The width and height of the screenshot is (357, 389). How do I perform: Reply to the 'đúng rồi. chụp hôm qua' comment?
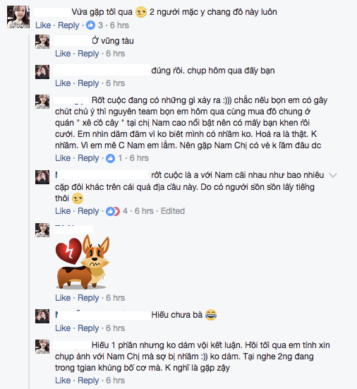pos(88,83)
